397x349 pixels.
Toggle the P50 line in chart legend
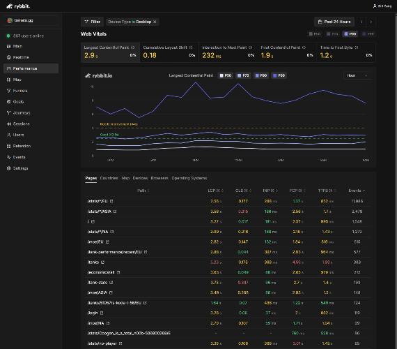tap(226, 75)
